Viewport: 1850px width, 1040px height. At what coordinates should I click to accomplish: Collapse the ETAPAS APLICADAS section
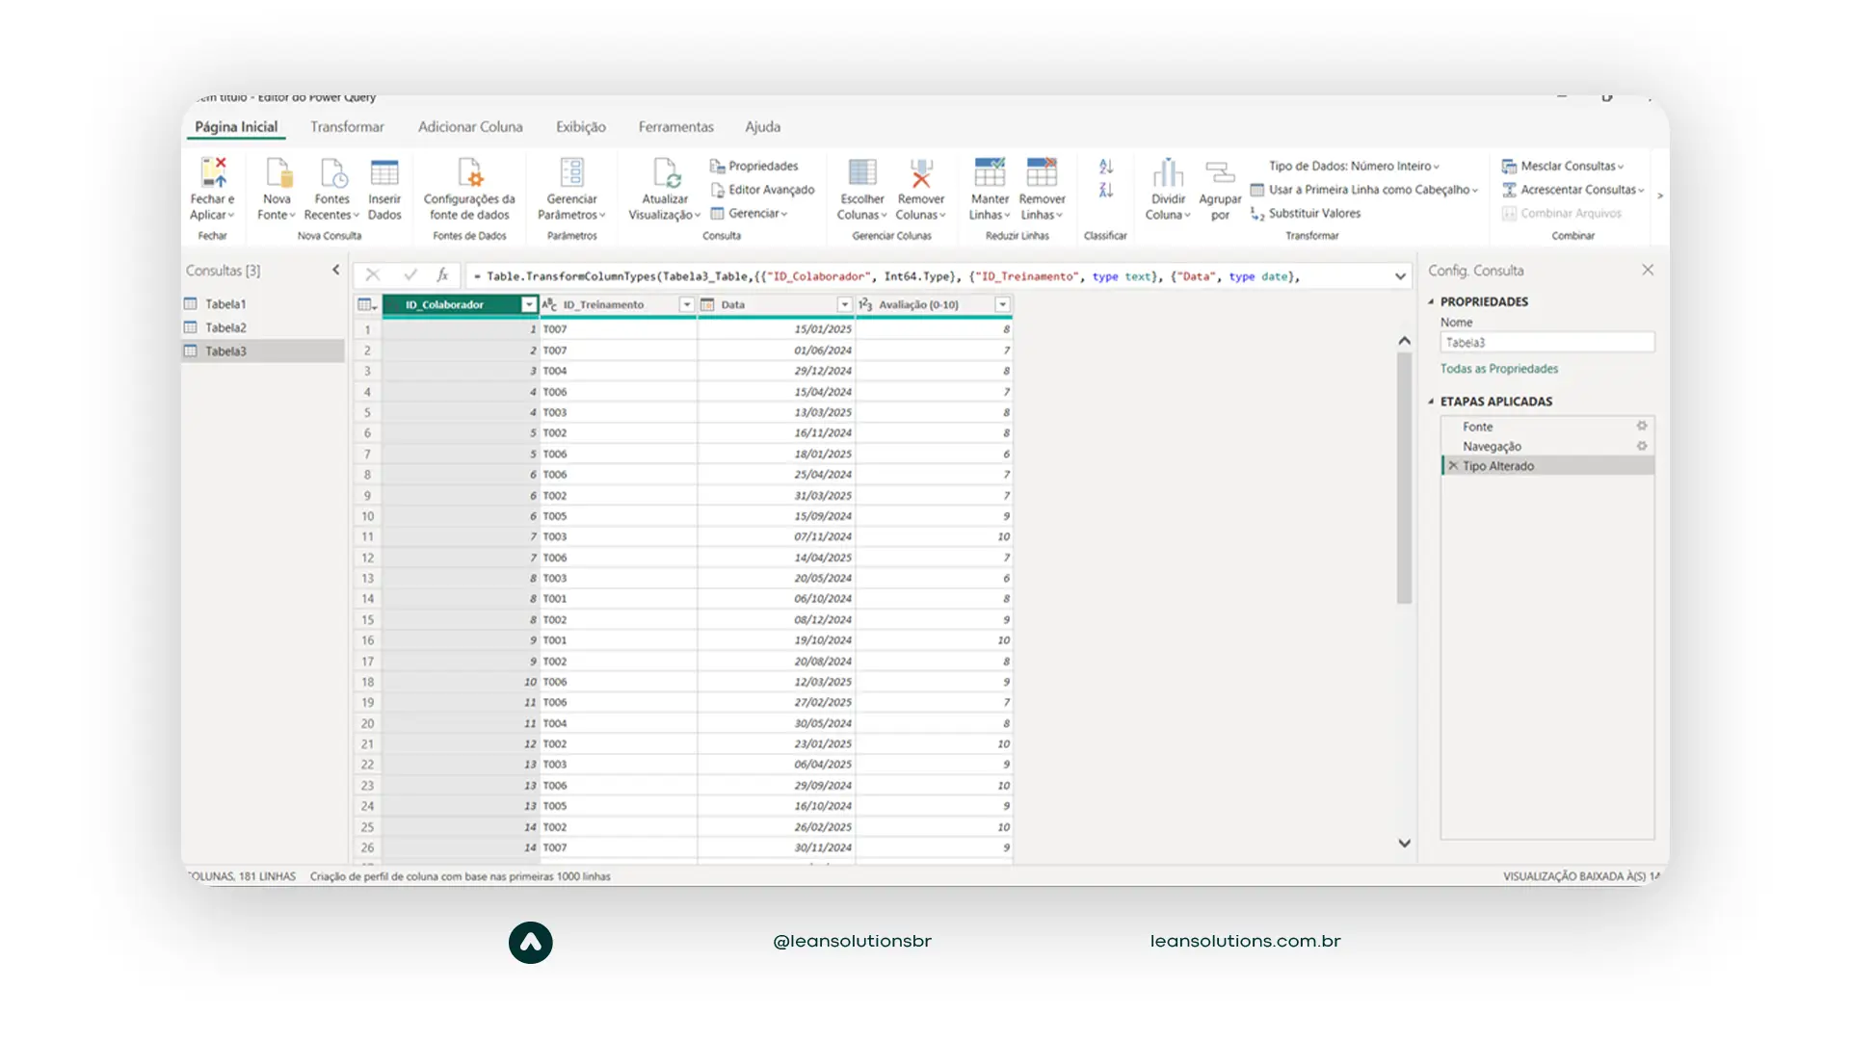1431,402
